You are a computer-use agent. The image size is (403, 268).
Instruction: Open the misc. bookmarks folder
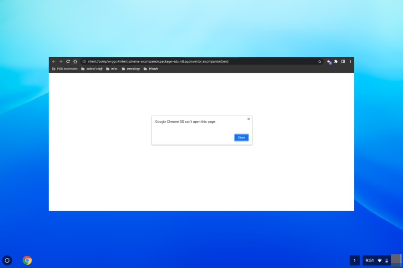click(x=112, y=69)
